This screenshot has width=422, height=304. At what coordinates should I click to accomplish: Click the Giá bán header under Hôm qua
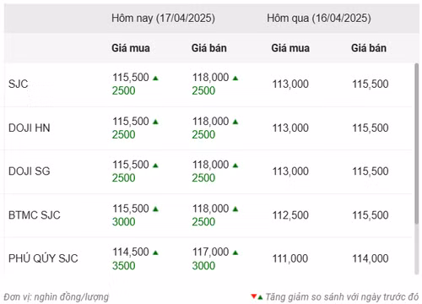tap(369, 48)
